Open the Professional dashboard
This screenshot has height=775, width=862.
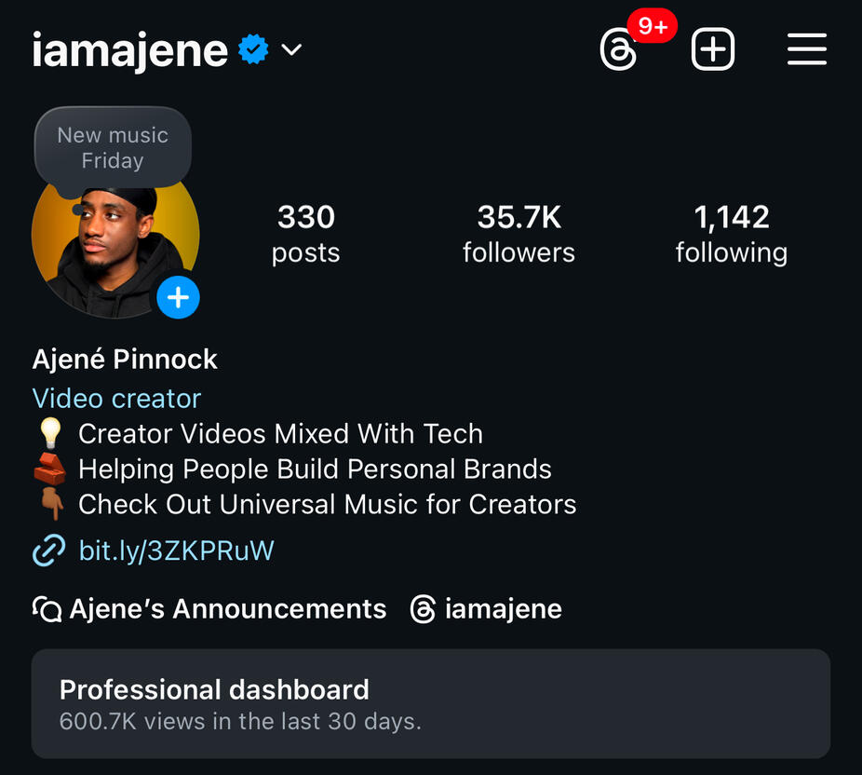[x=430, y=703]
